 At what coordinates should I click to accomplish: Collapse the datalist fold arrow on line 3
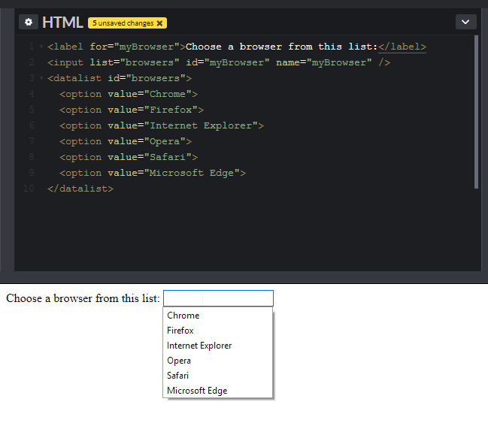pyautogui.click(x=41, y=78)
